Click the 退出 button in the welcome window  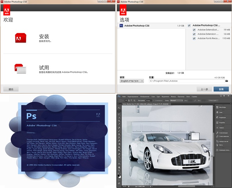tap(11, 89)
